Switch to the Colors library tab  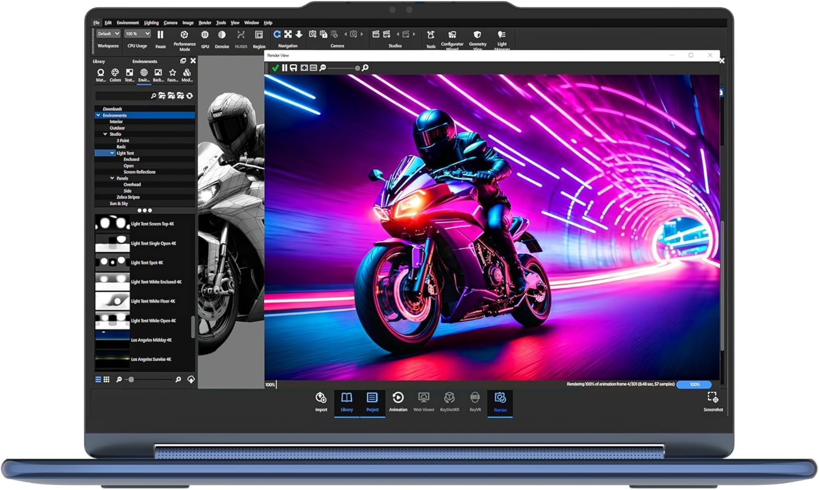coord(115,73)
